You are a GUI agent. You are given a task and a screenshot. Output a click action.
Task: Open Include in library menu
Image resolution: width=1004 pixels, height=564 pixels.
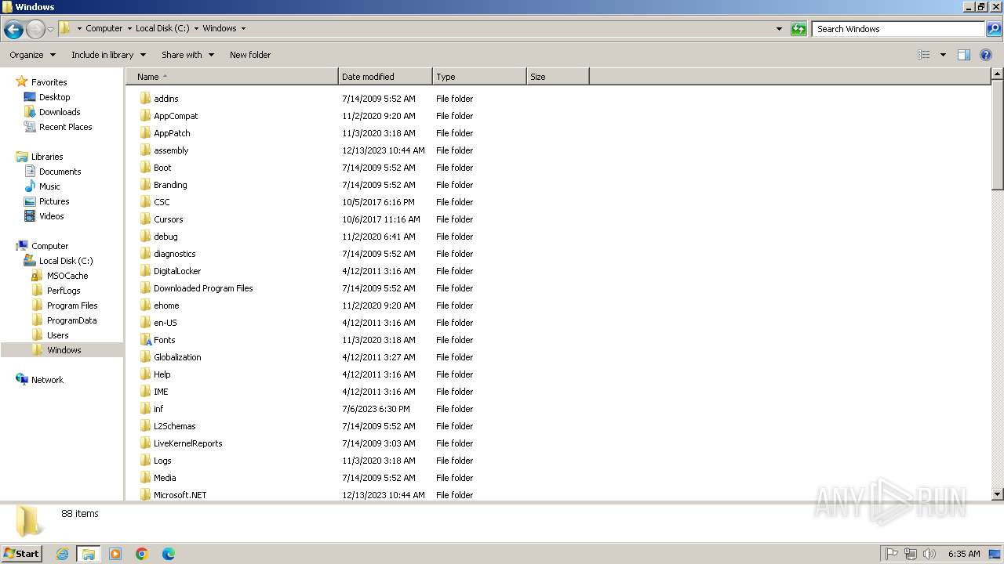108,55
